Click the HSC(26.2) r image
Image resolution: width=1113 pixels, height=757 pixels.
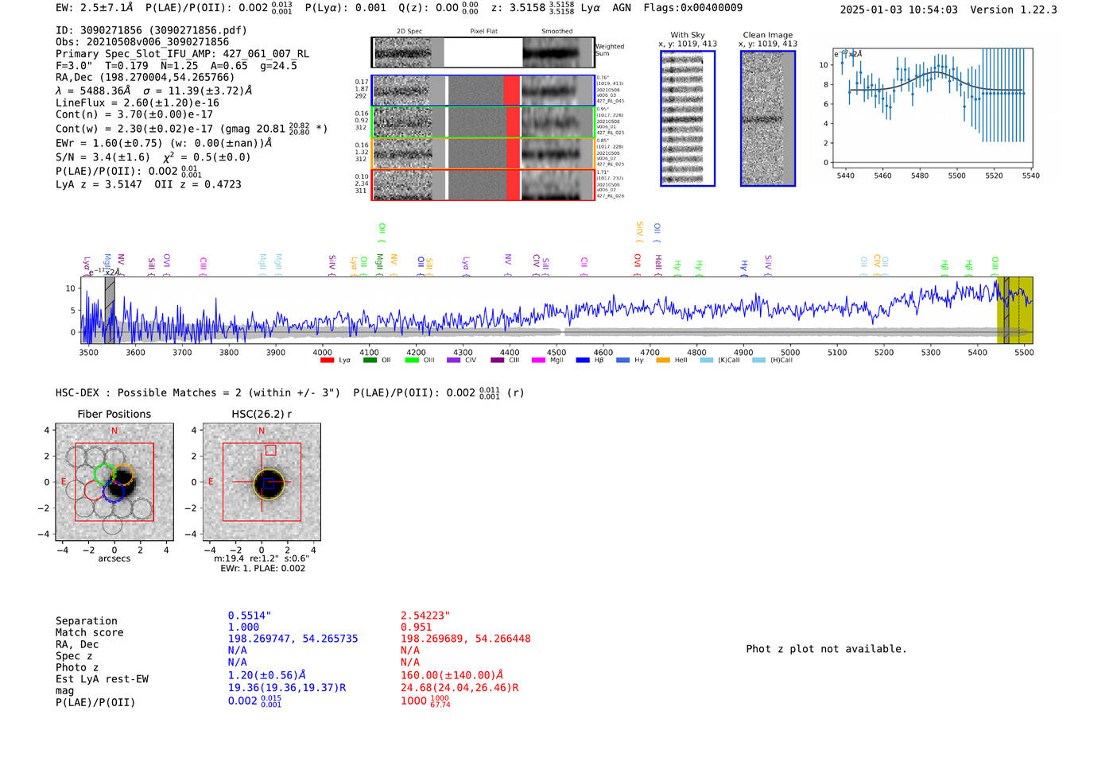[x=262, y=482]
